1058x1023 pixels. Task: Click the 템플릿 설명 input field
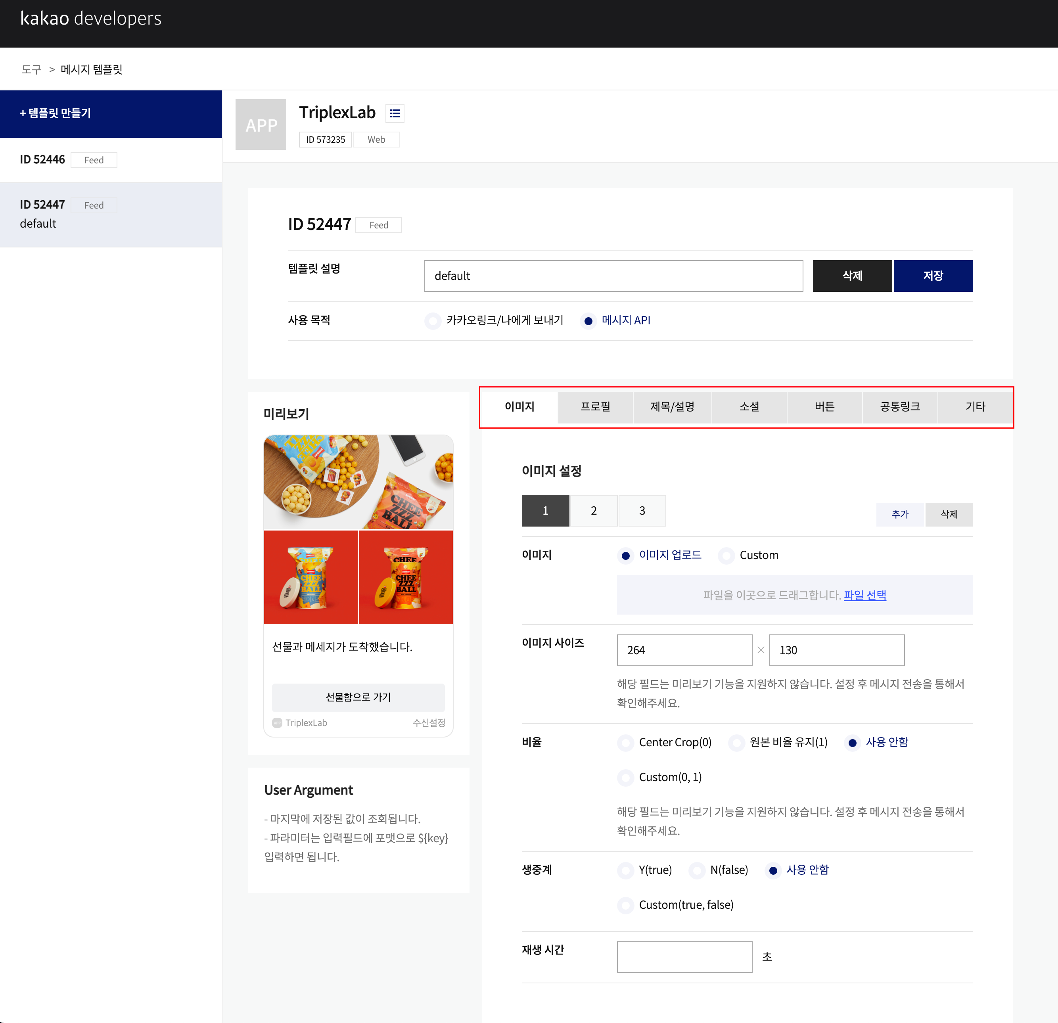[x=613, y=276]
